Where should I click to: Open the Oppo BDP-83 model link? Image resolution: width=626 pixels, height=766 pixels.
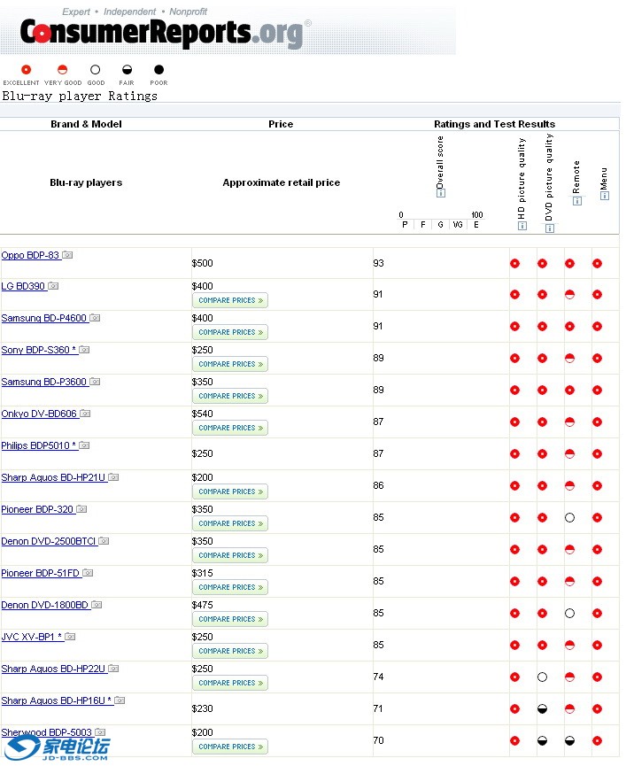pyautogui.click(x=30, y=256)
